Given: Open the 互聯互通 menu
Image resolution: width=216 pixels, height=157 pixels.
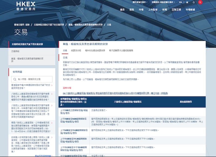Looking at the screenshot, I should coord(176,10).
